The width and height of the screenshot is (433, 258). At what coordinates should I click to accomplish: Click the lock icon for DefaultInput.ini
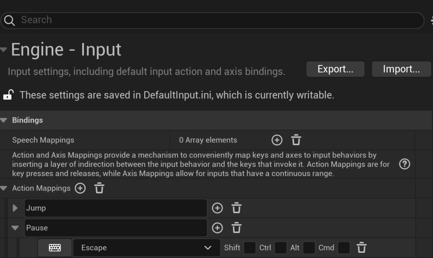8,95
